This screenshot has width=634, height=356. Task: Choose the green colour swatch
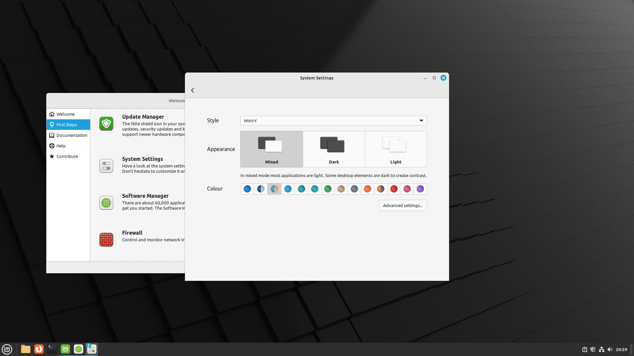(x=328, y=189)
